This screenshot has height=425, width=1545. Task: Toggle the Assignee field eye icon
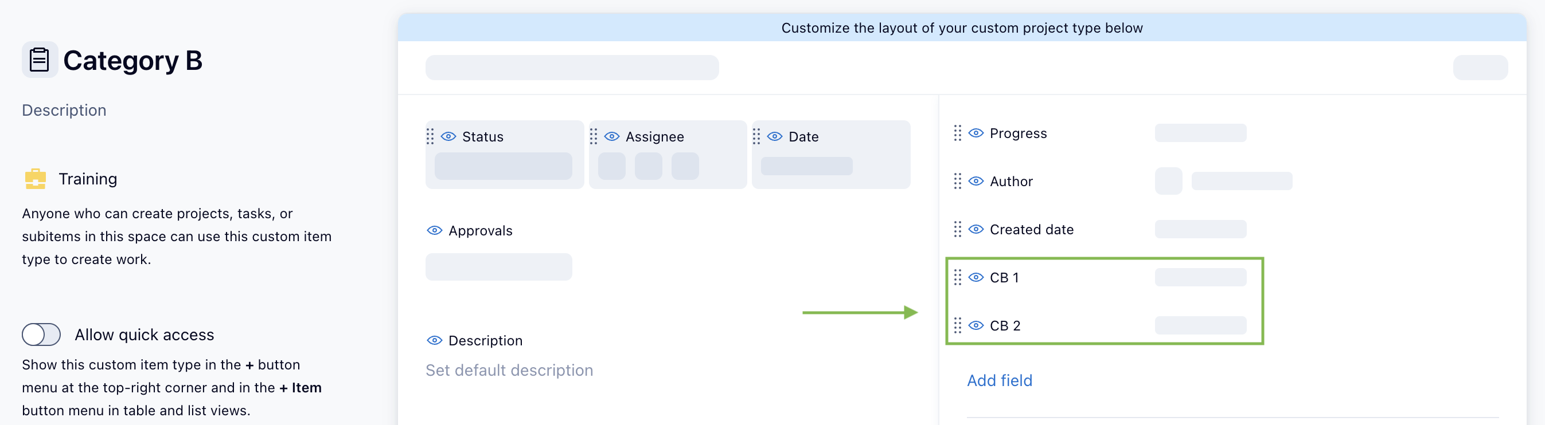coord(612,137)
